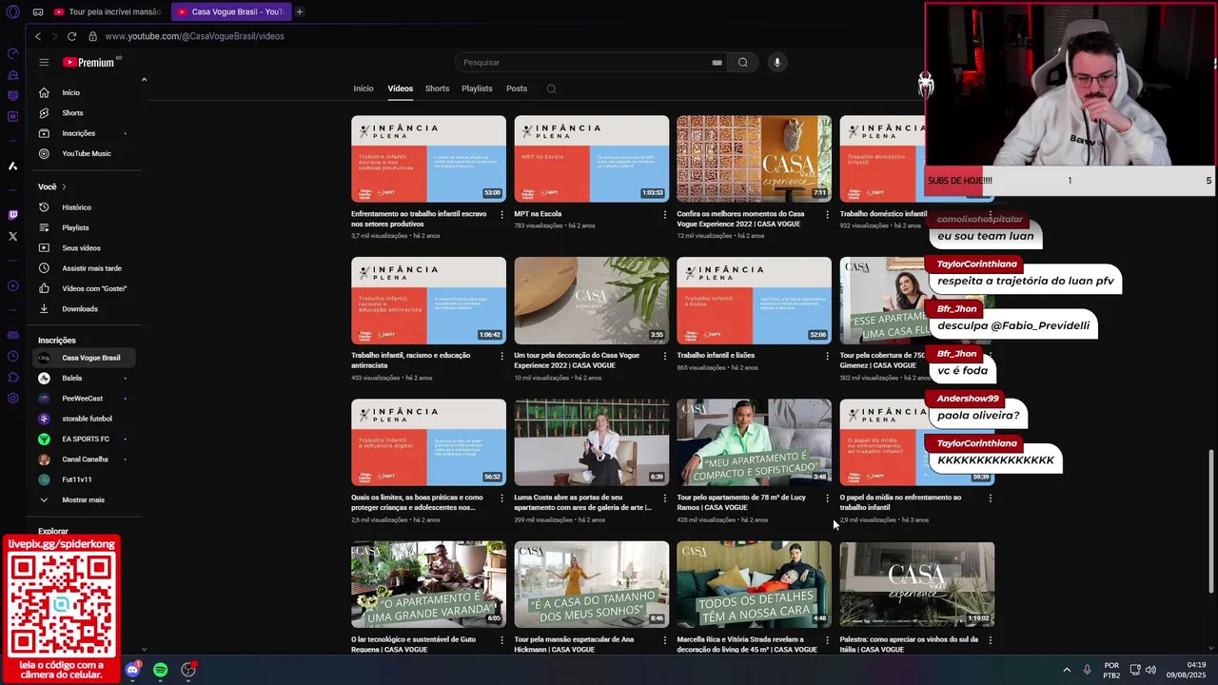1218x685 pixels.
Task: Click the magnifier search button on YouTube
Action: tap(743, 62)
